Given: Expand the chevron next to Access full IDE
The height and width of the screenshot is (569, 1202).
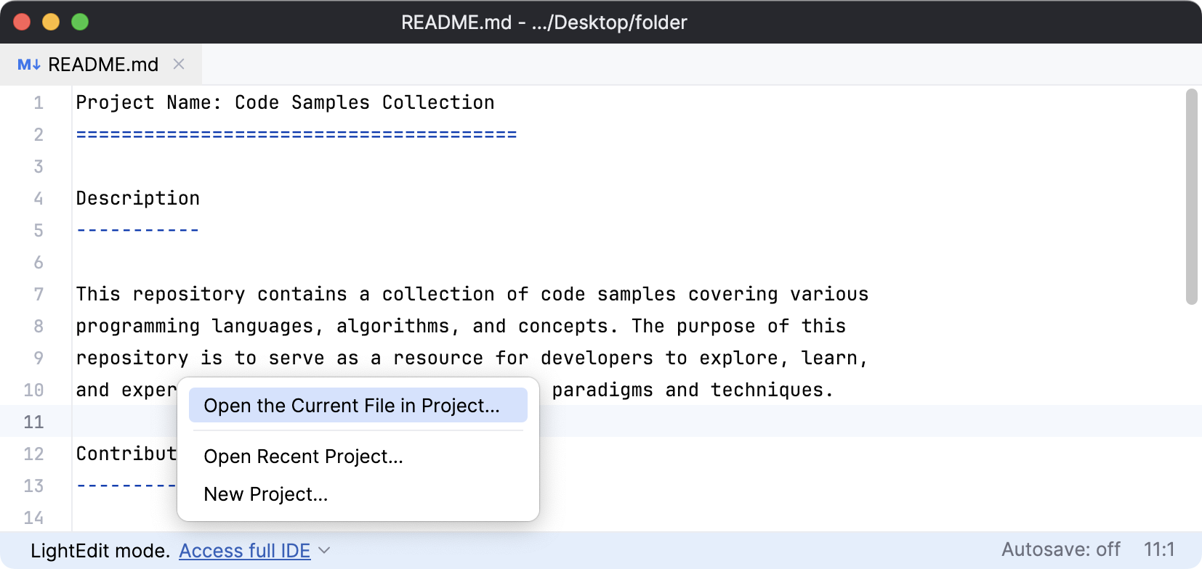Looking at the screenshot, I should point(325,551).
